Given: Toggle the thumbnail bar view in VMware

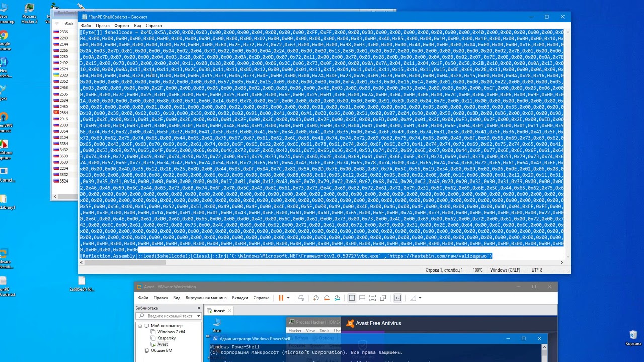Looking at the screenshot, I should [x=362, y=298].
